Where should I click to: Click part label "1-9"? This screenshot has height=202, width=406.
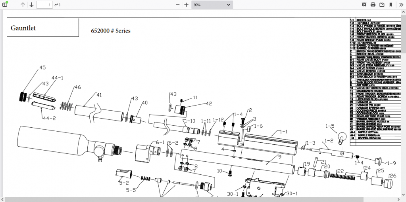pyautogui.click(x=392, y=163)
